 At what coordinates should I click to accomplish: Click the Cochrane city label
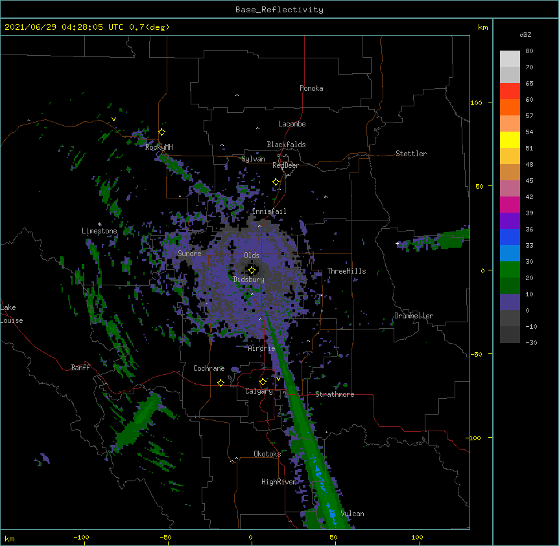pos(209,368)
